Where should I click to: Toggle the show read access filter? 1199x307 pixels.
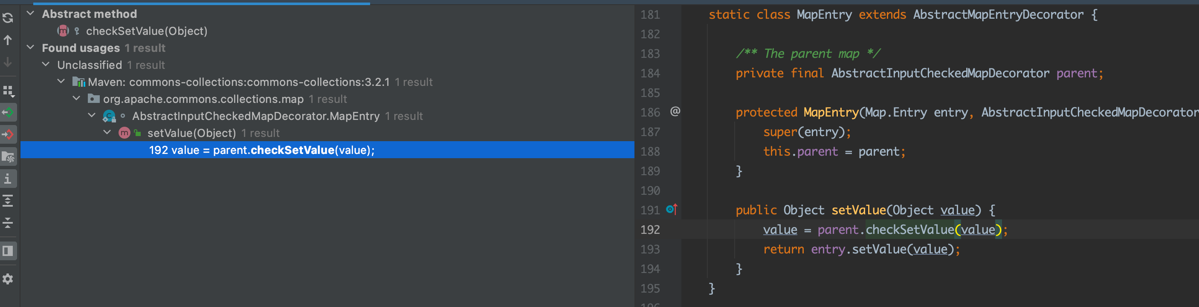8,112
